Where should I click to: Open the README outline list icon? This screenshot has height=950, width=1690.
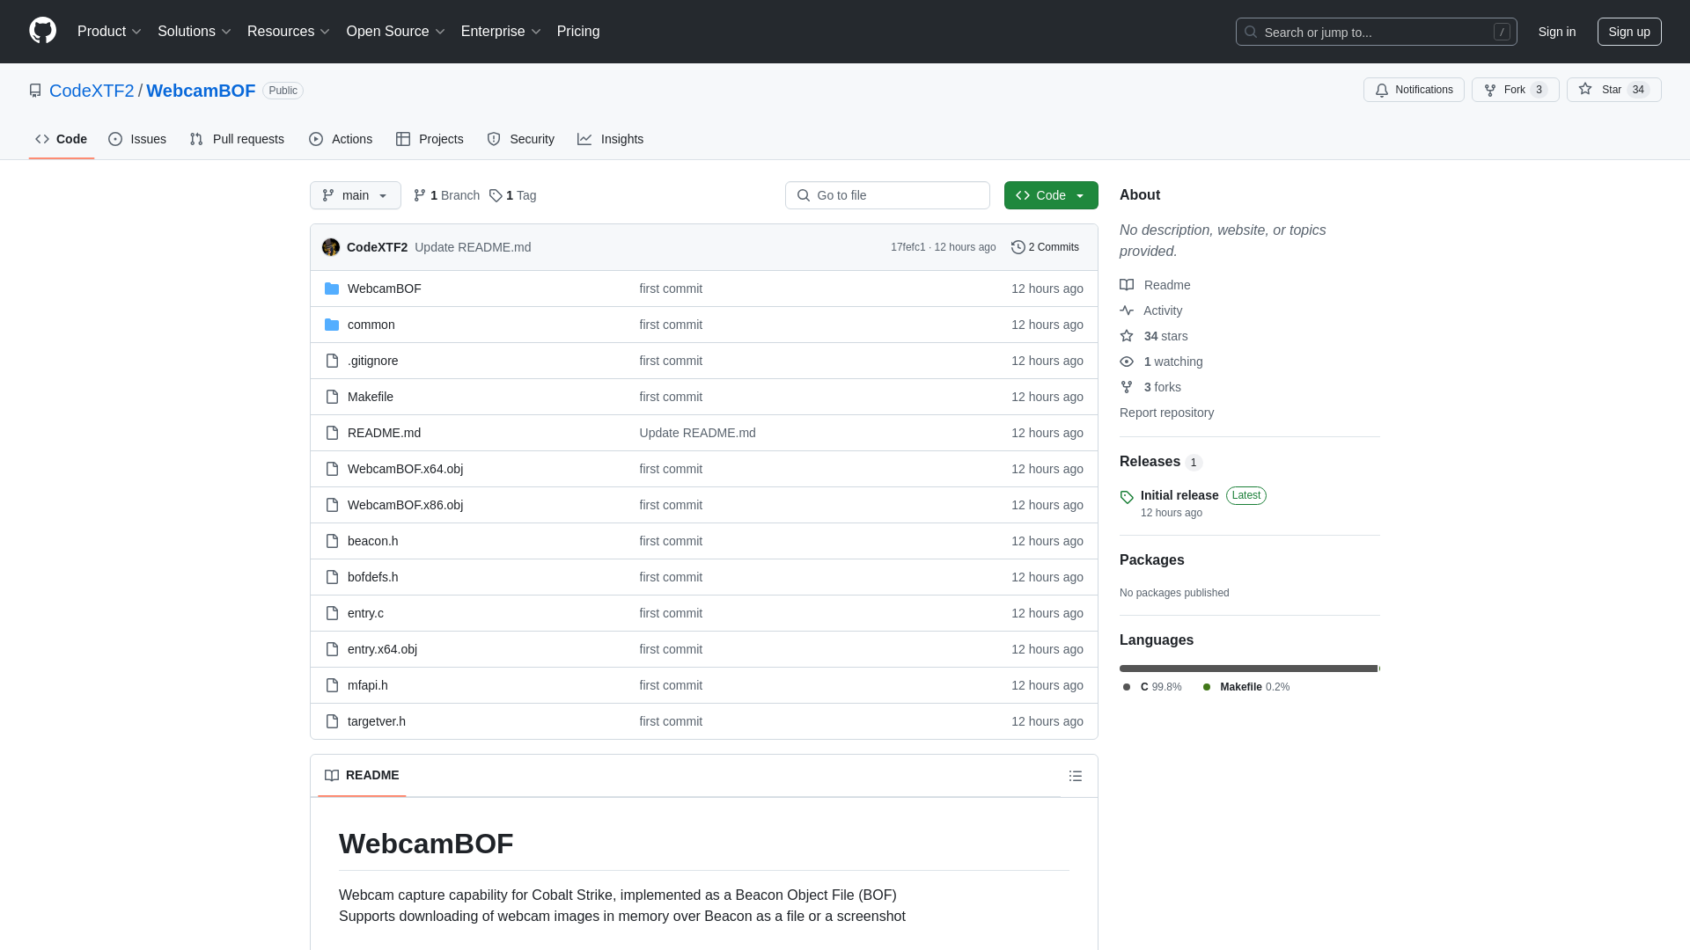tap(1076, 776)
